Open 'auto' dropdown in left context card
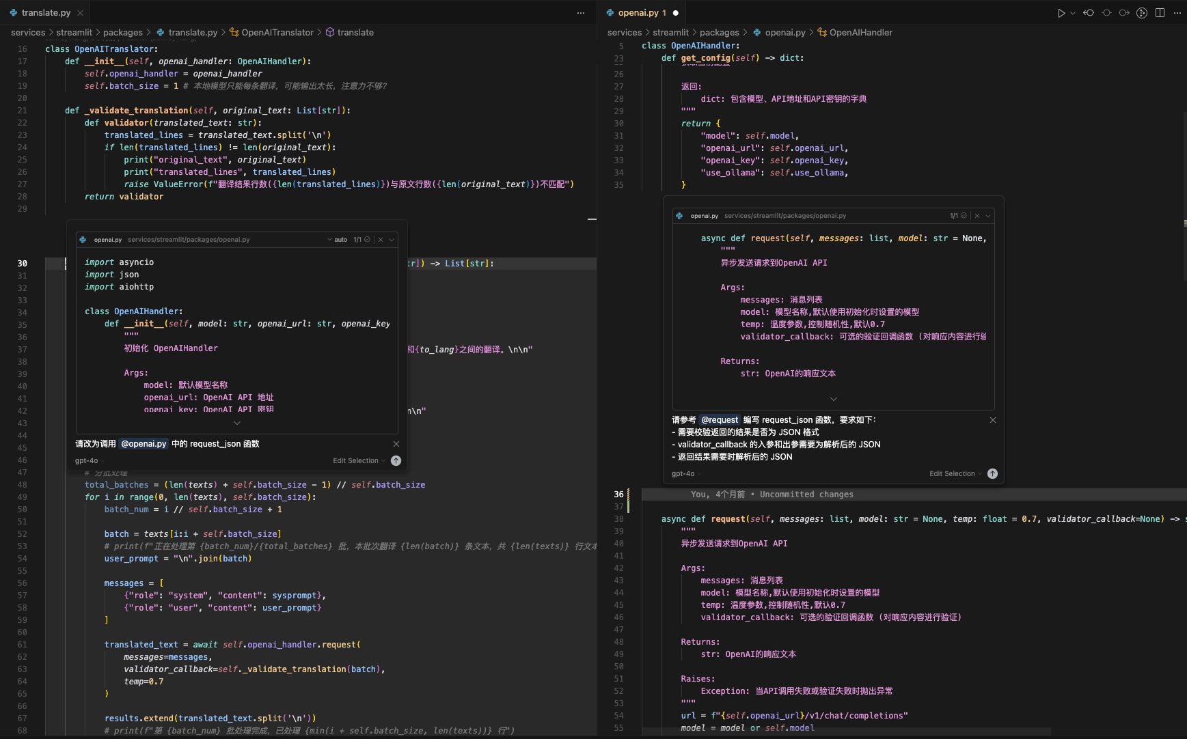This screenshot has width=1187, height=739. pyautogui.click(x=338, y=240)
